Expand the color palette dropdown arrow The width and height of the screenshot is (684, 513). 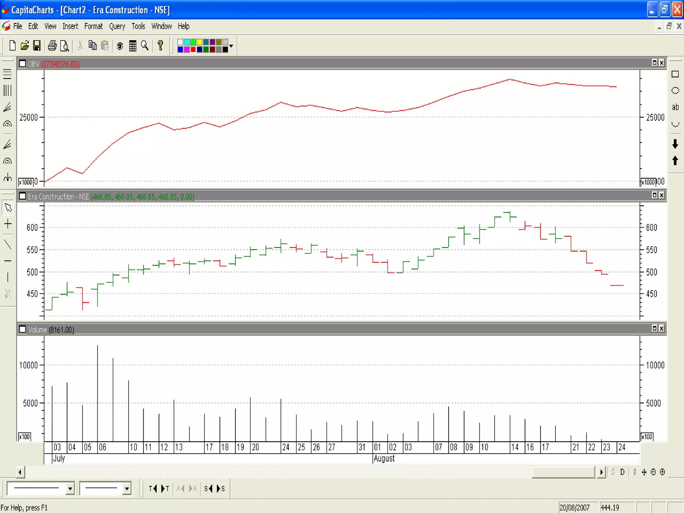(231, 46)
